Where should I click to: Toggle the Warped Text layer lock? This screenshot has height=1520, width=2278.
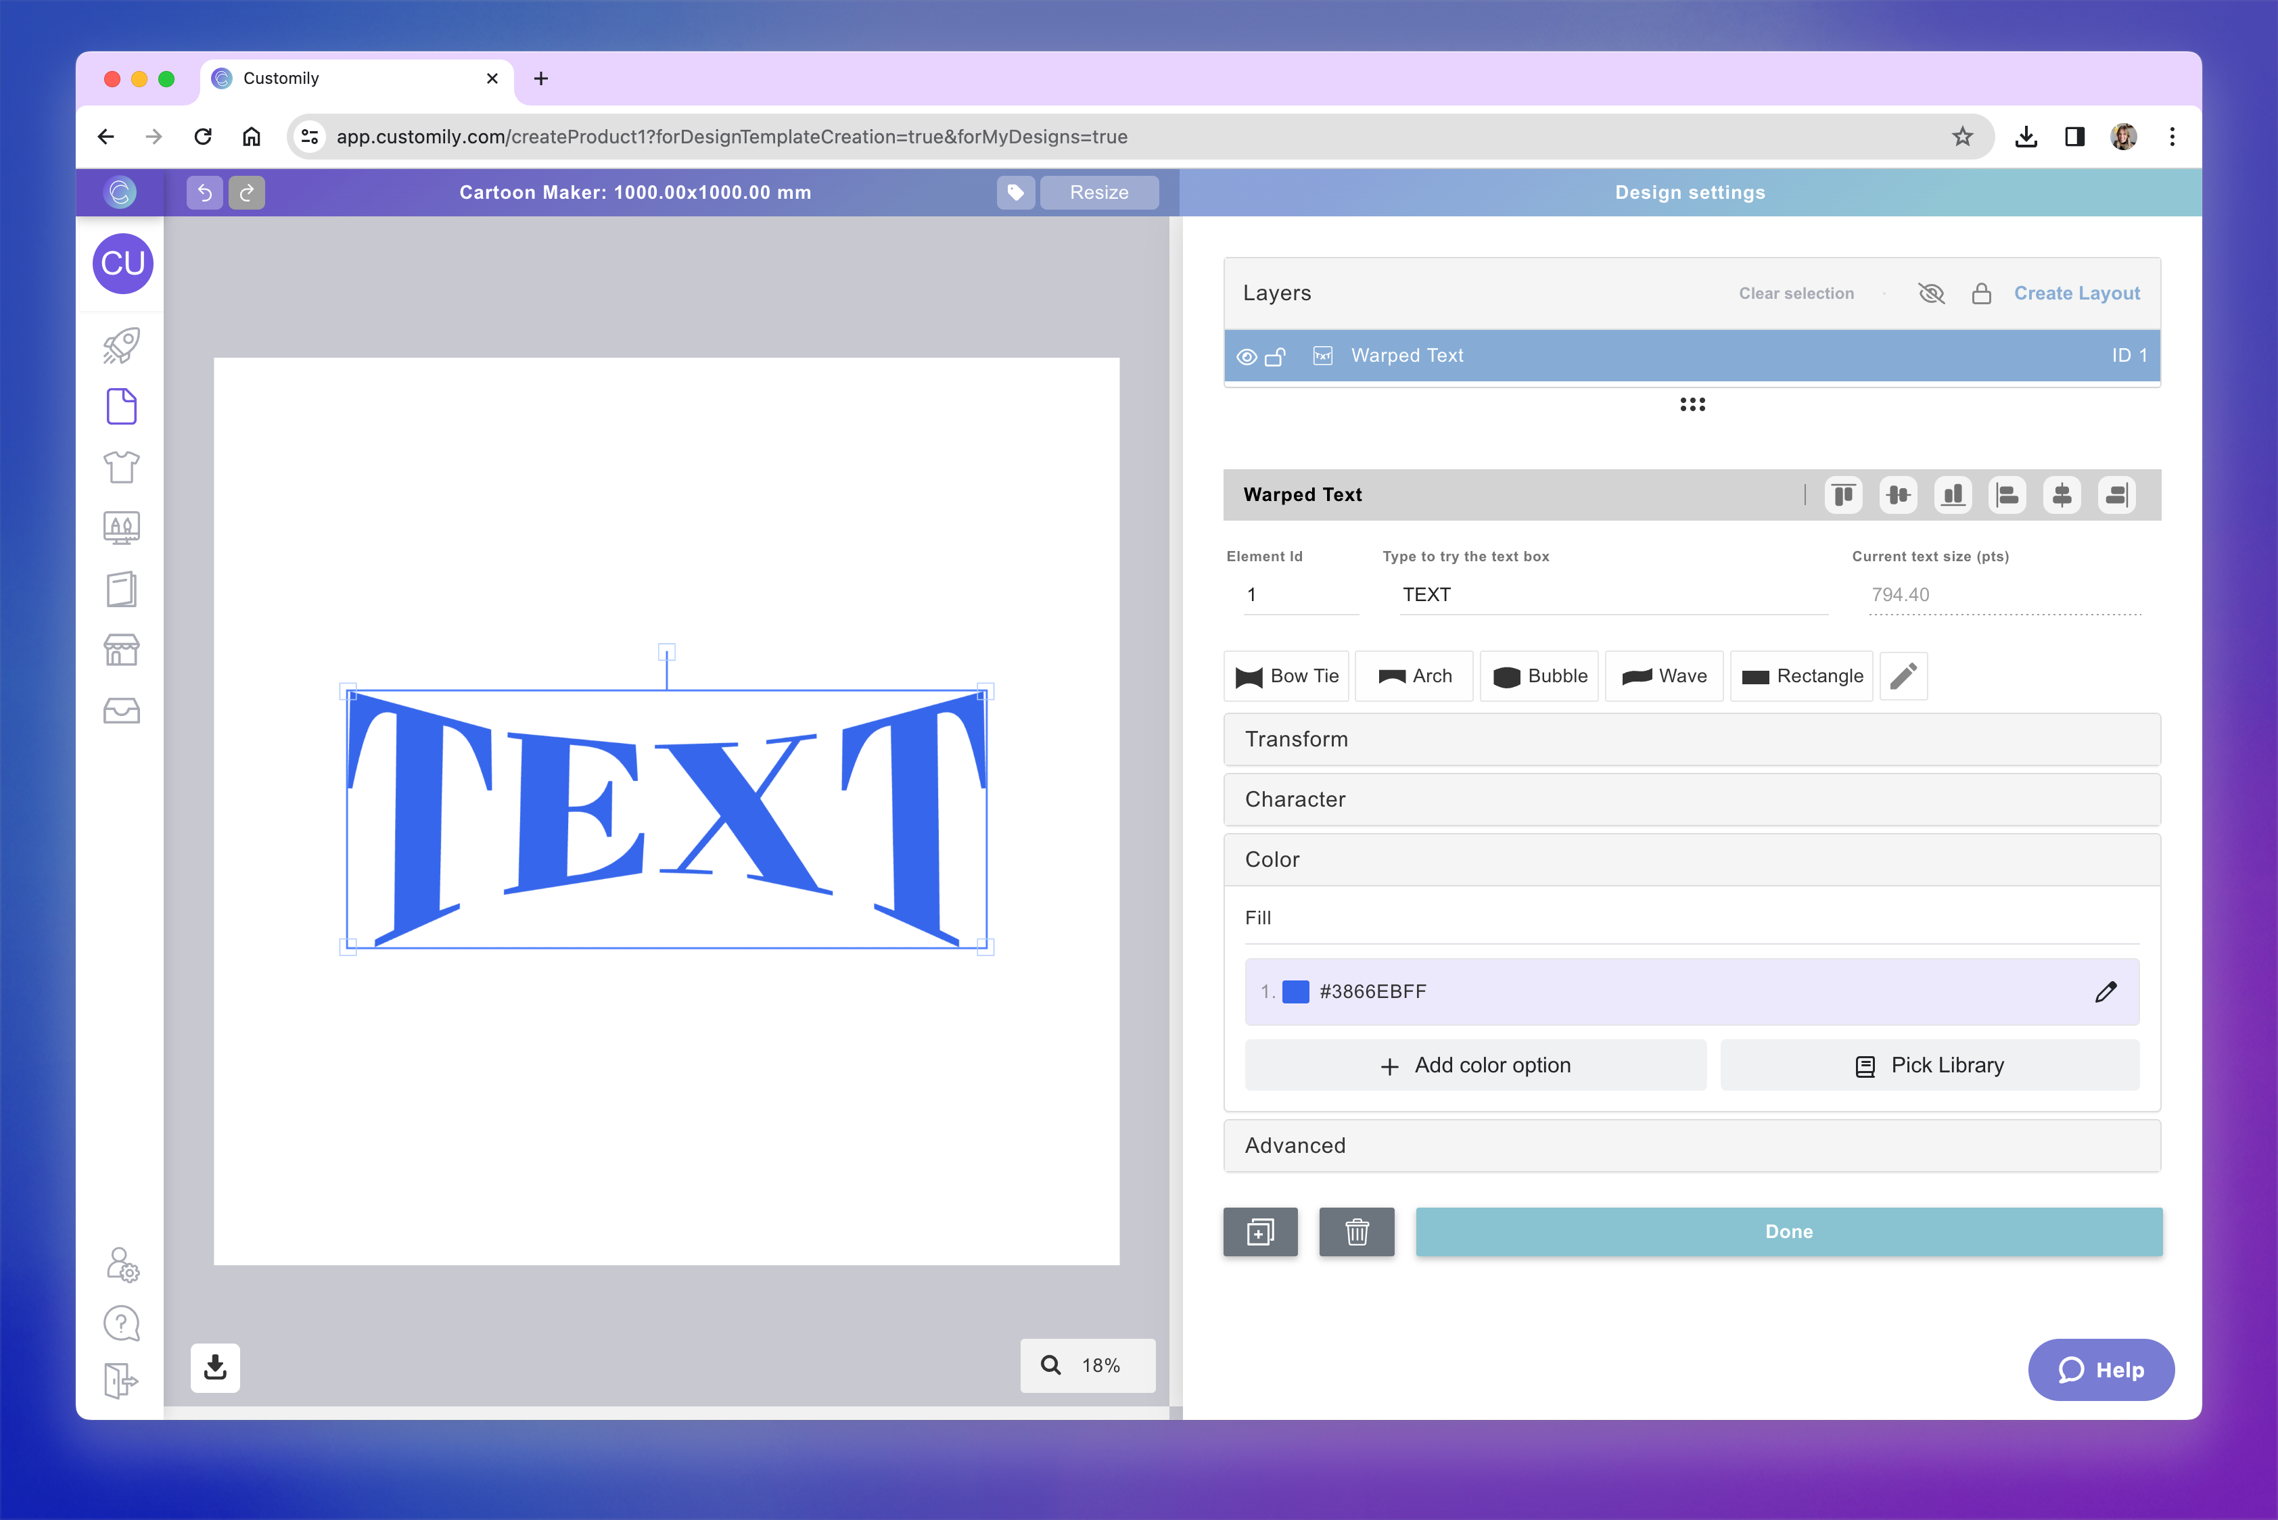pyautogui.click(x=1275, y=357)
